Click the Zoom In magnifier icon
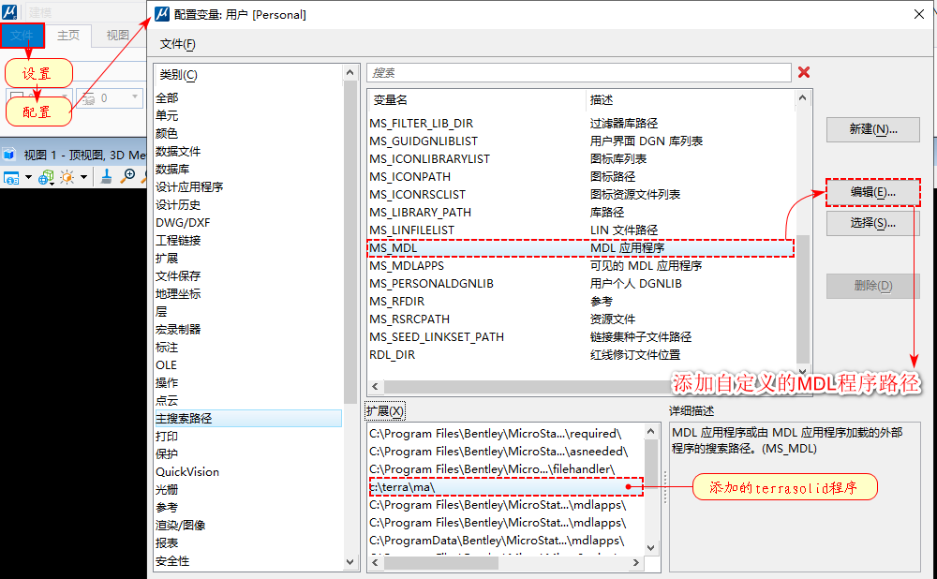 pos(127,176)
